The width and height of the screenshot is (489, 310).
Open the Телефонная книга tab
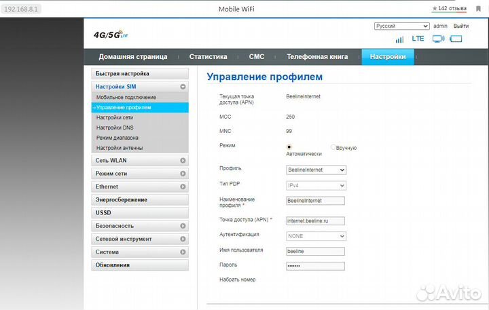[317, 57]
